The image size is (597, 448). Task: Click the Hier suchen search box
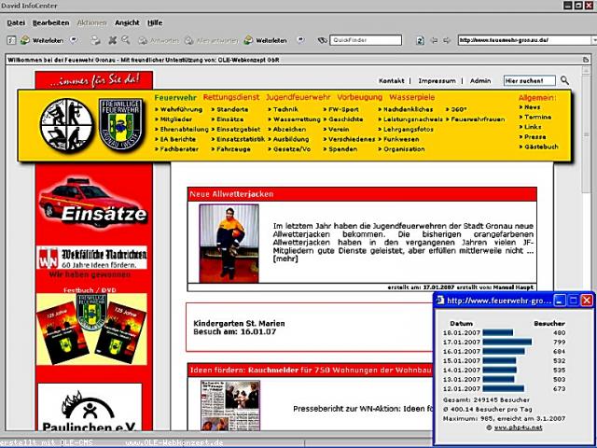pos(529,81)
